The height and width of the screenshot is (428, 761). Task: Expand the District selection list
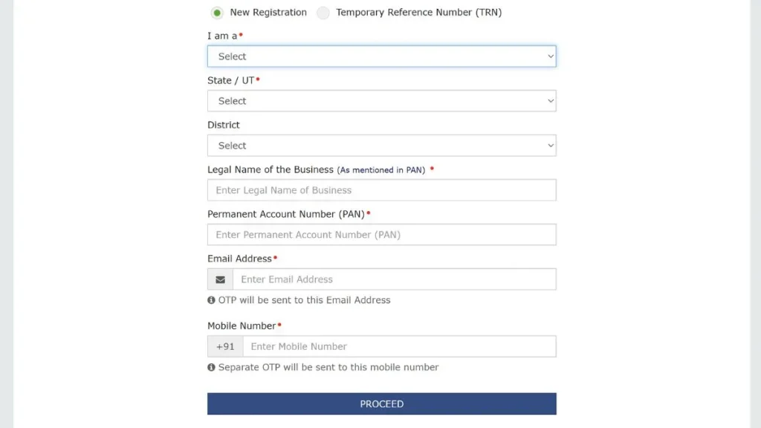(381, 145)
